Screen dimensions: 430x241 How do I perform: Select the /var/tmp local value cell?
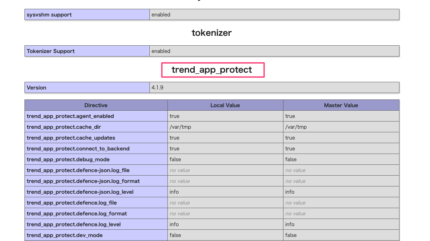pyautogui.click(x=180, y=127)
